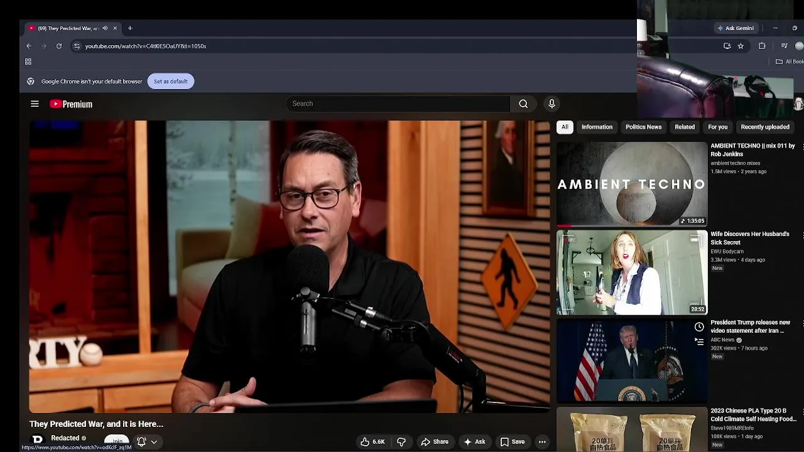Viewport: 804px width, 452px height.
Task: Click the main video player
Action: [290, 267]
